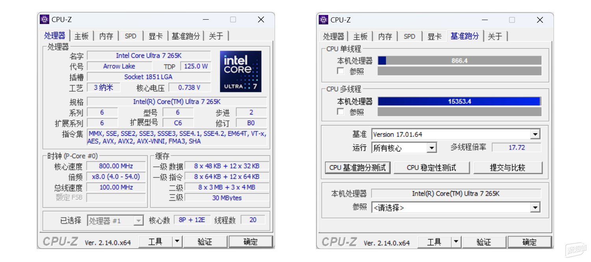Click the empty 额定 FSB field
This screenshot has width=591, height=262.
coord(116,197)
